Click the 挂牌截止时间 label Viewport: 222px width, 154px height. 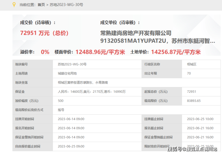pos(154,119)
